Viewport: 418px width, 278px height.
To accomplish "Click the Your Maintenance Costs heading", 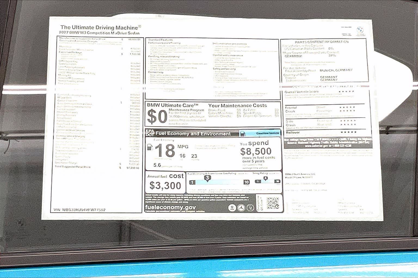I will [238, 106].
